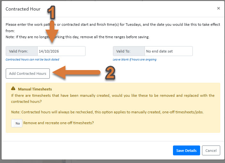Click the note about rechecked contracted hours
The image size is (225, 163).
click(x=107, y=112)
